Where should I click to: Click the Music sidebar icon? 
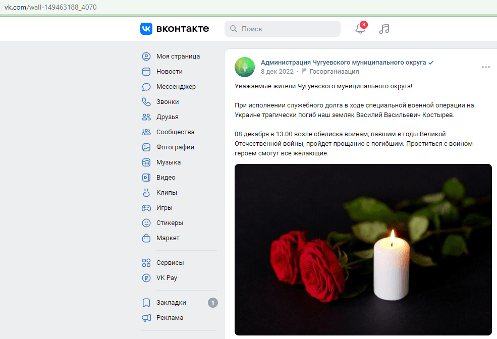[146, 162]
